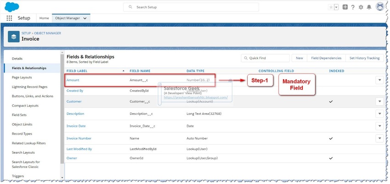Click inside the Search Setup field

pyautogui.click(x=191, y=7)
